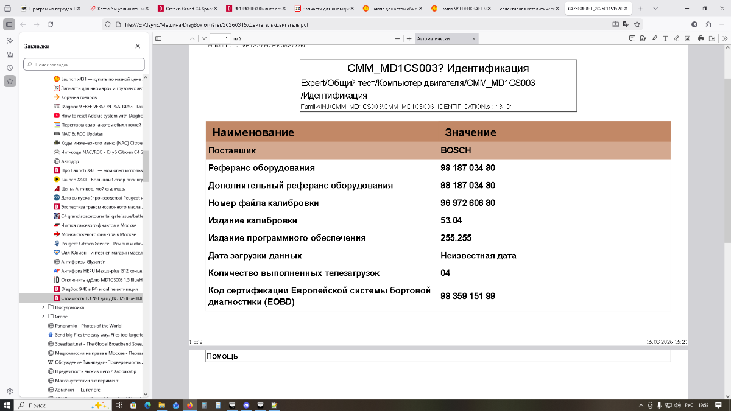
Task: Open the Автоматически zoom level dropdown
Action: (447, 38)
